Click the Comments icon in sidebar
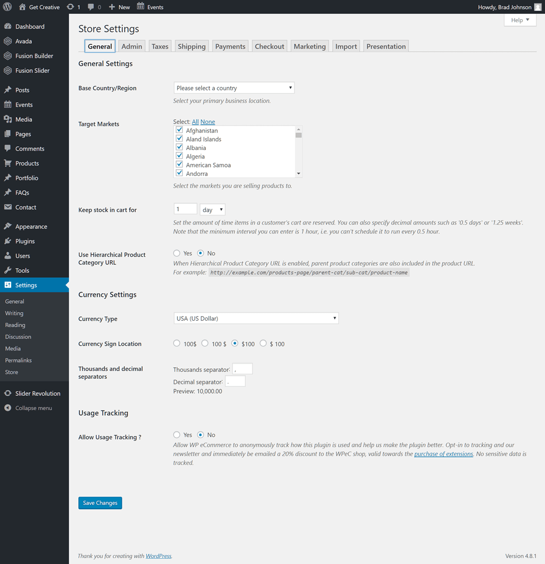The height and width of the screenshot is (564, 545). tap(7, 148)
